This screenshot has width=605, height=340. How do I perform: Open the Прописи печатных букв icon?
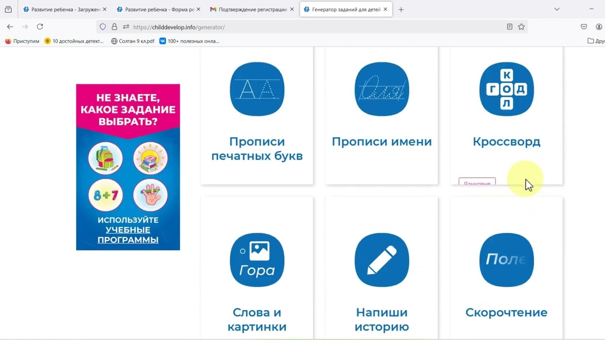pyautogui.click(x=257, y=89)
